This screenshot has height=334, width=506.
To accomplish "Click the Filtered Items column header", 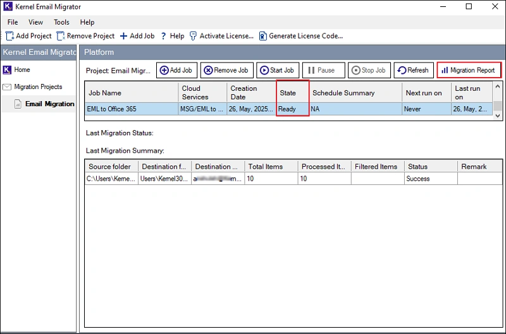I will 378,167.
